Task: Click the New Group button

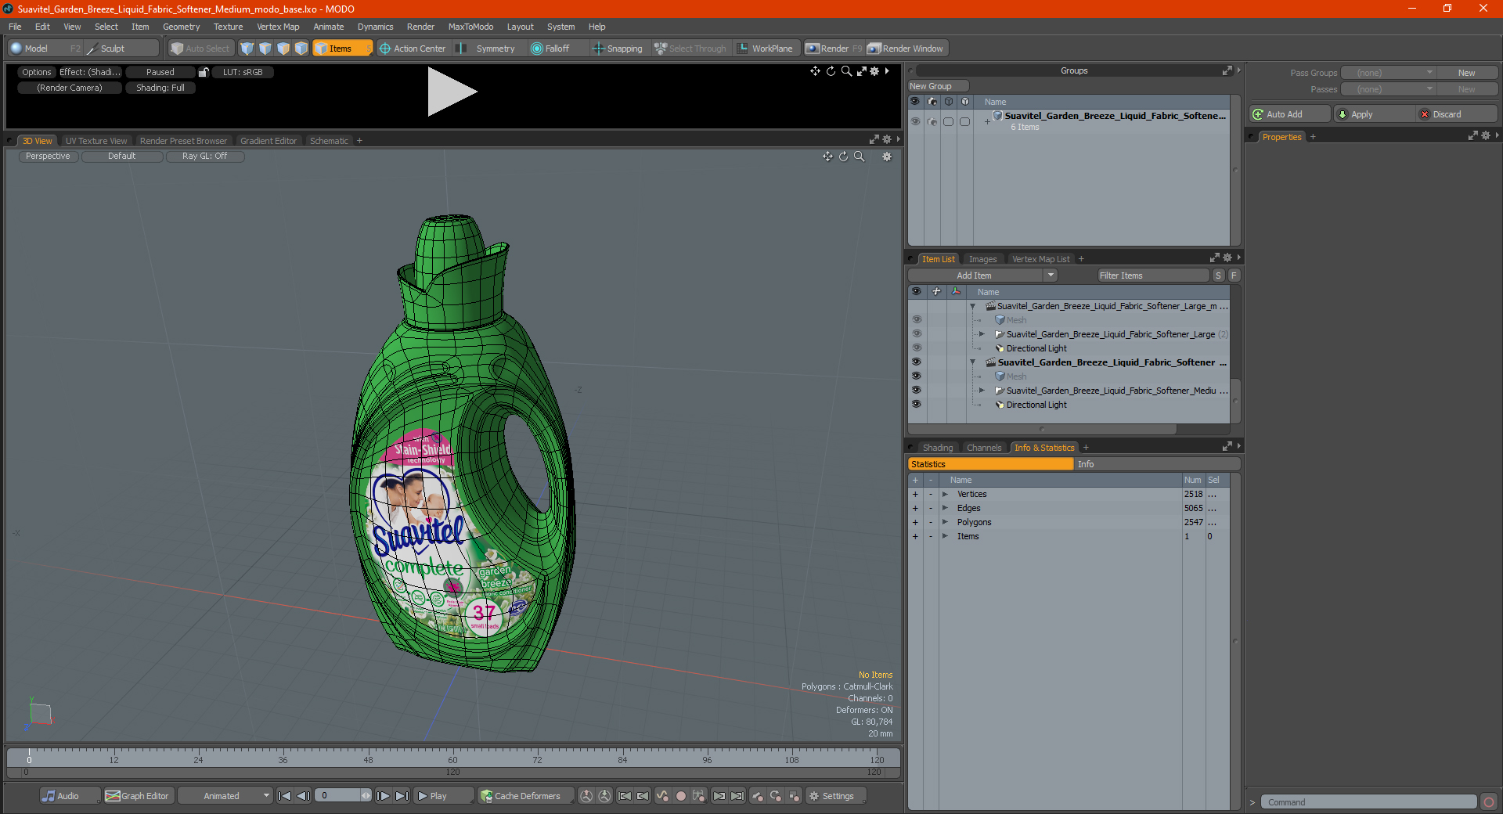Action: 938,86
